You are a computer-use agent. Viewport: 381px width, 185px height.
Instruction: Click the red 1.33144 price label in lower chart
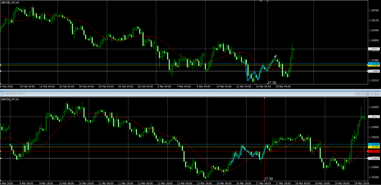[x=373, y=151]
